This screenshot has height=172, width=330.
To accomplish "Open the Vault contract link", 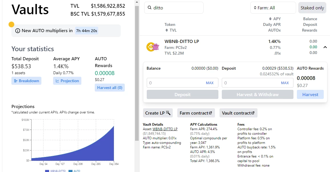I will tap(238, 113).
